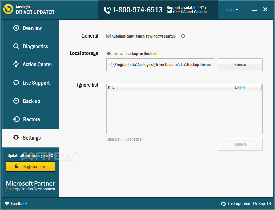This screenshot has height=210, width=275.
Task: Click the support phone number 1-800-974-6513
Action: 137,10
